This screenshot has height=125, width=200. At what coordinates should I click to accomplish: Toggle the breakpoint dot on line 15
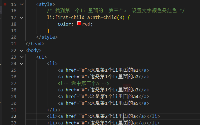click(5, 4)
